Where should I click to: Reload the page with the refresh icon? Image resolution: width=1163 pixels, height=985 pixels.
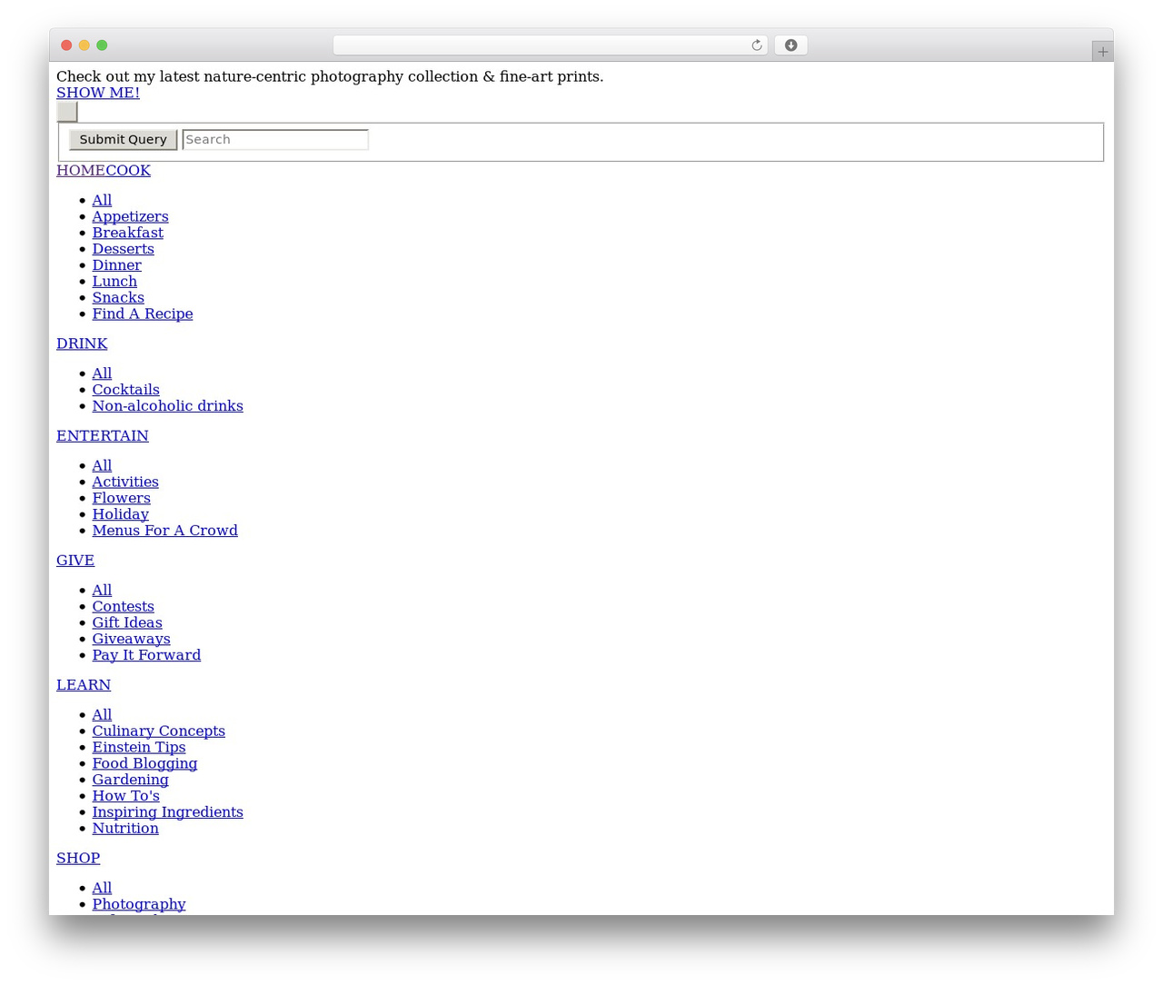point(756,45)
